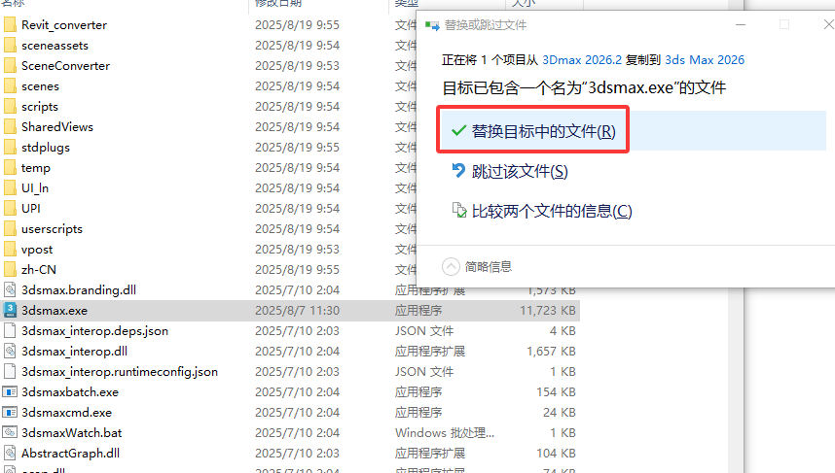This screenshot has width=835, height=473.
Task: Click the file name userscripts
Action: [x=52, y=229]
